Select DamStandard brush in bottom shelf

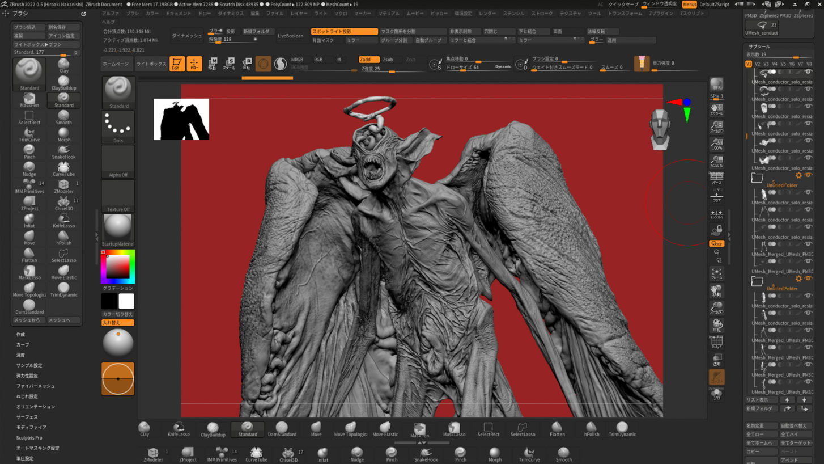[x=282, y=429]
